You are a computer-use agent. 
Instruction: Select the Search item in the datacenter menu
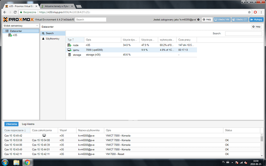tap(50, 33)
